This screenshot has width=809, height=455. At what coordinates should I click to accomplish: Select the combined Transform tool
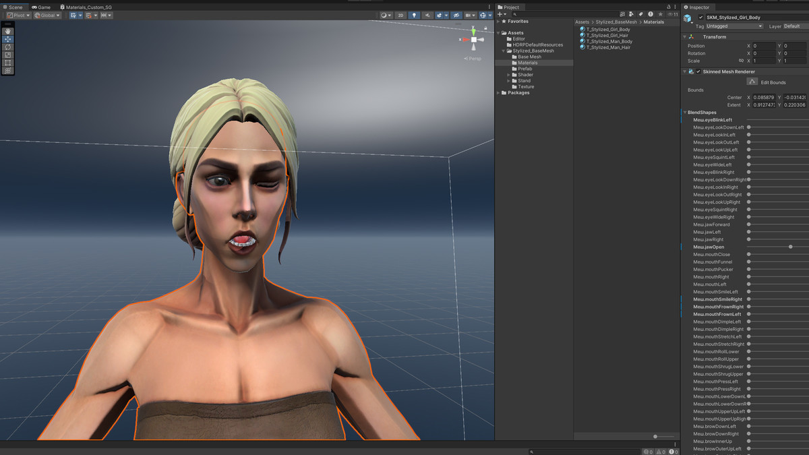tap(8, 70)
